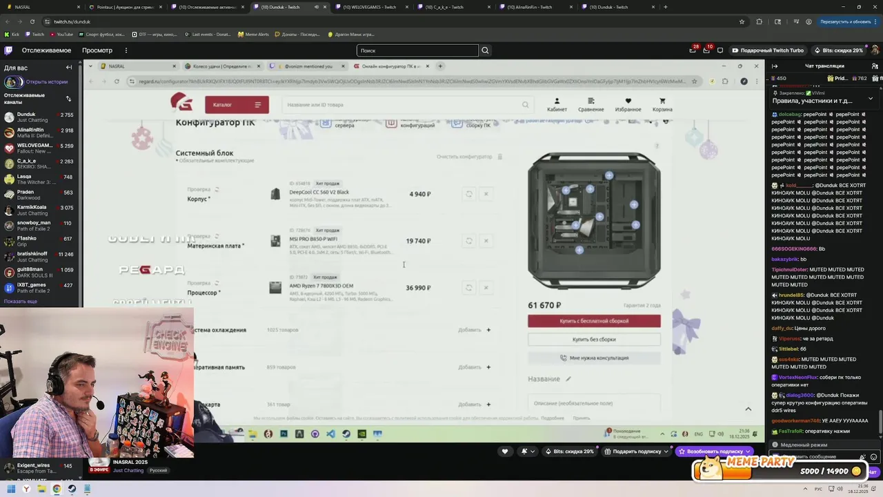Open notification bell dropdown under stream
The height and width of the screenshot is (497, 883).
tap(528, 451)
